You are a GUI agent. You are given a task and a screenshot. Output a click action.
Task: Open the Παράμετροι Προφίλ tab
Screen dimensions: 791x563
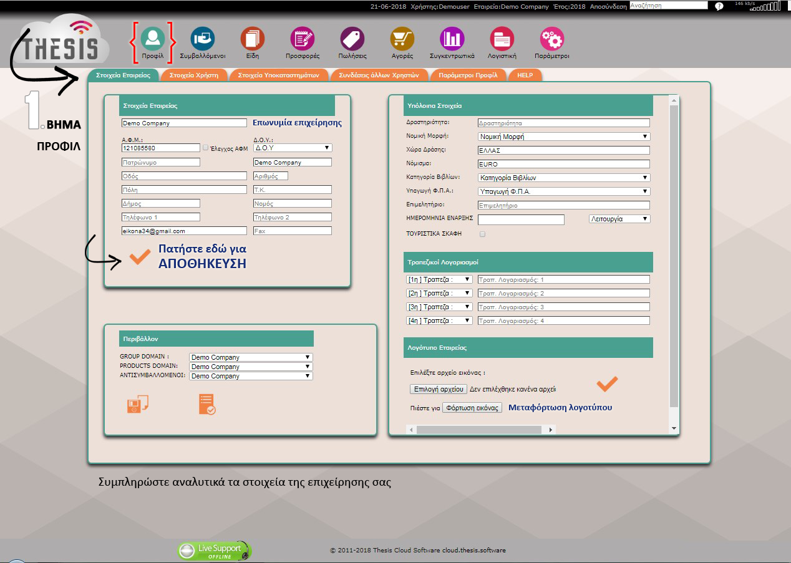468,75
